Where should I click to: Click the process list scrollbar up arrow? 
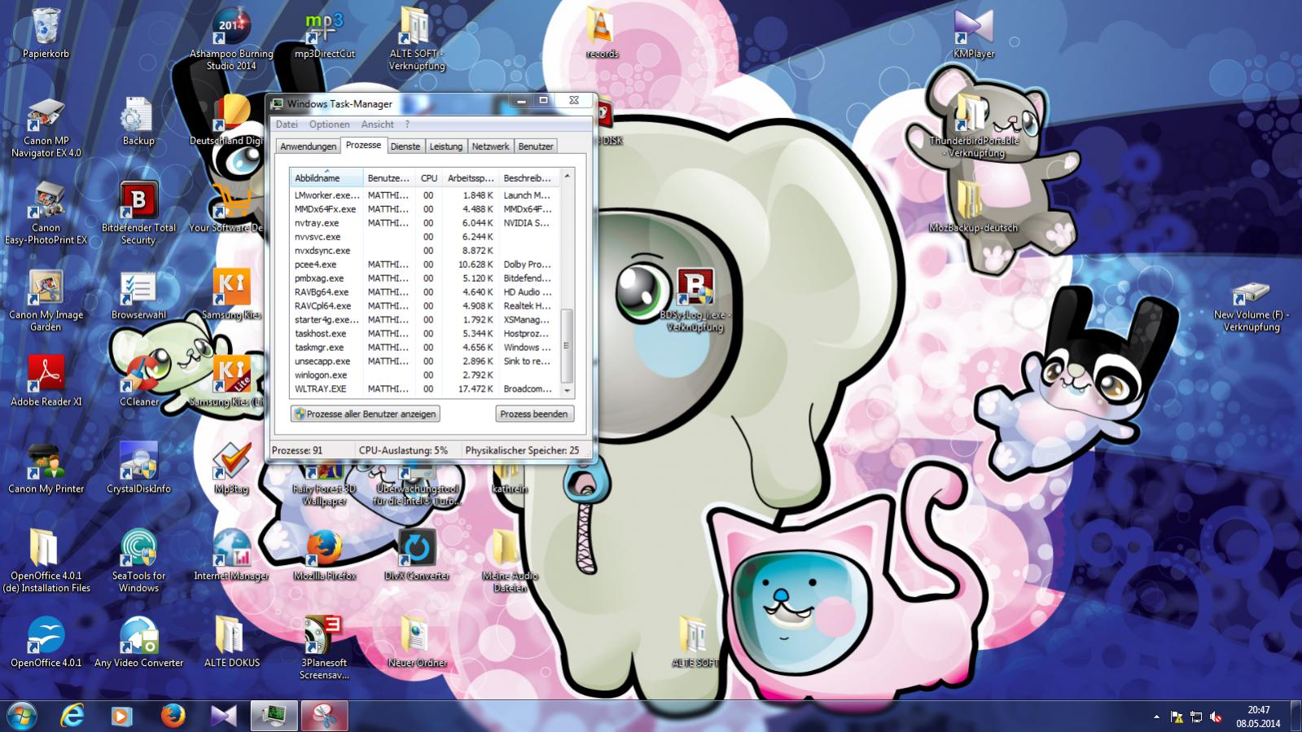tap(567, 177)
